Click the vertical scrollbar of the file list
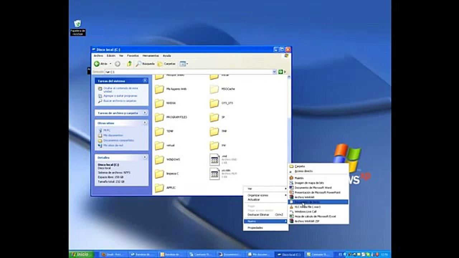This screenshot has height=258, width=459. pyautogui.click(x=289, y=135)
